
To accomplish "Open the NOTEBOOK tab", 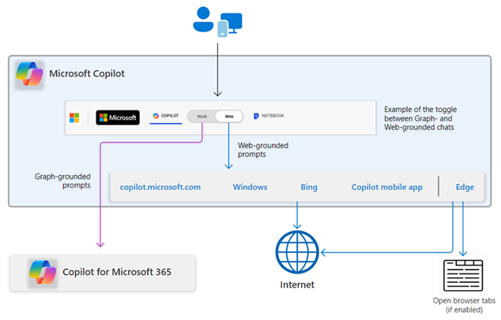I will (x=269, y=116).
